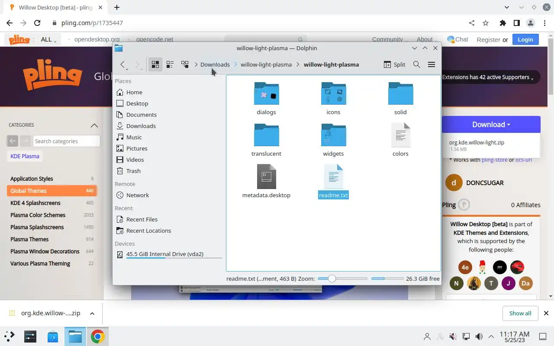Open Dolphin search icon

(x=417, y=64)
